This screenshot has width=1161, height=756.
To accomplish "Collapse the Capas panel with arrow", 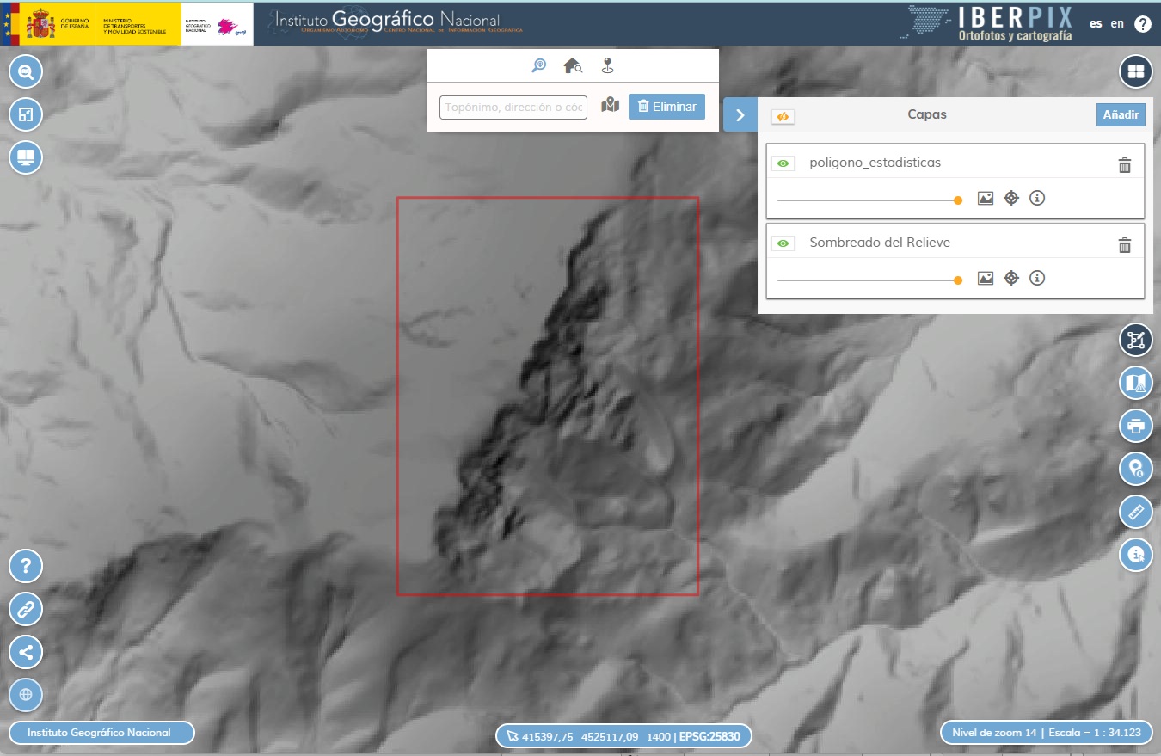I will (740, 114).
